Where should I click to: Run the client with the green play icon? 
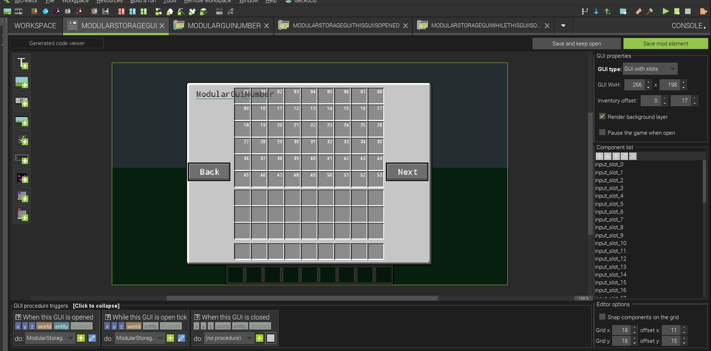coord(666,11)
